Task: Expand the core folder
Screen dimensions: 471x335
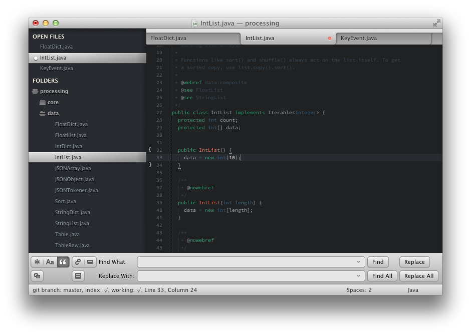Action: coord(43,102)
